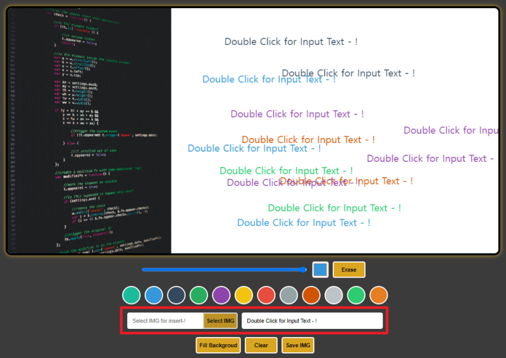
Task: Choose the burnt dark orange color circle
Action: pos(311,295)
